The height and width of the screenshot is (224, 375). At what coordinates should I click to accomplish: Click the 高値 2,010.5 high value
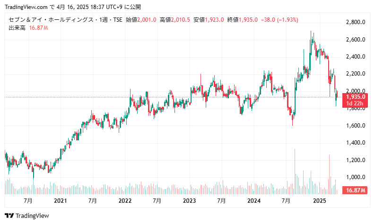tap(175, 19)
